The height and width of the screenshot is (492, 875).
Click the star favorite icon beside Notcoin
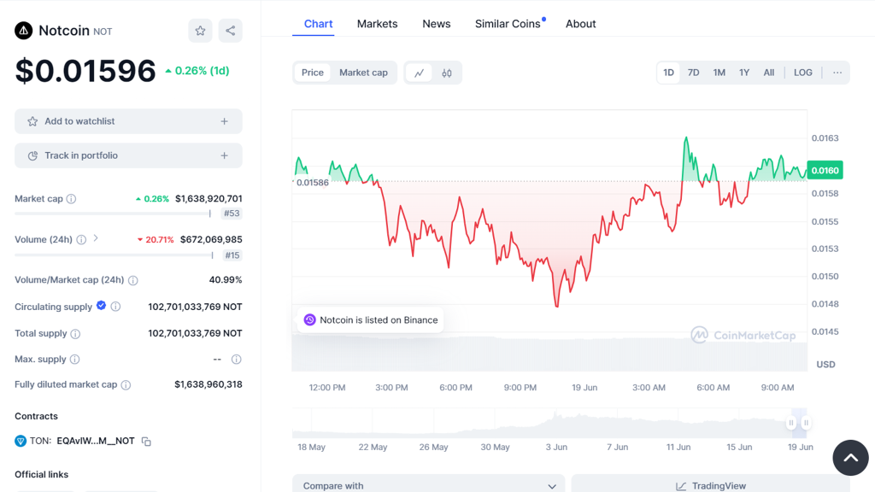[x=200, y=31]
